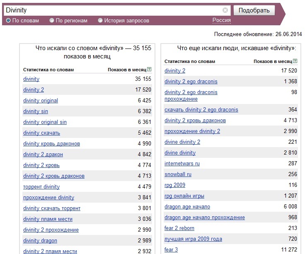Click the value '6 382' for divinity sin
The height and width of the screenshot is (254, 305).
pyautogui.click(x=144, y=111)
